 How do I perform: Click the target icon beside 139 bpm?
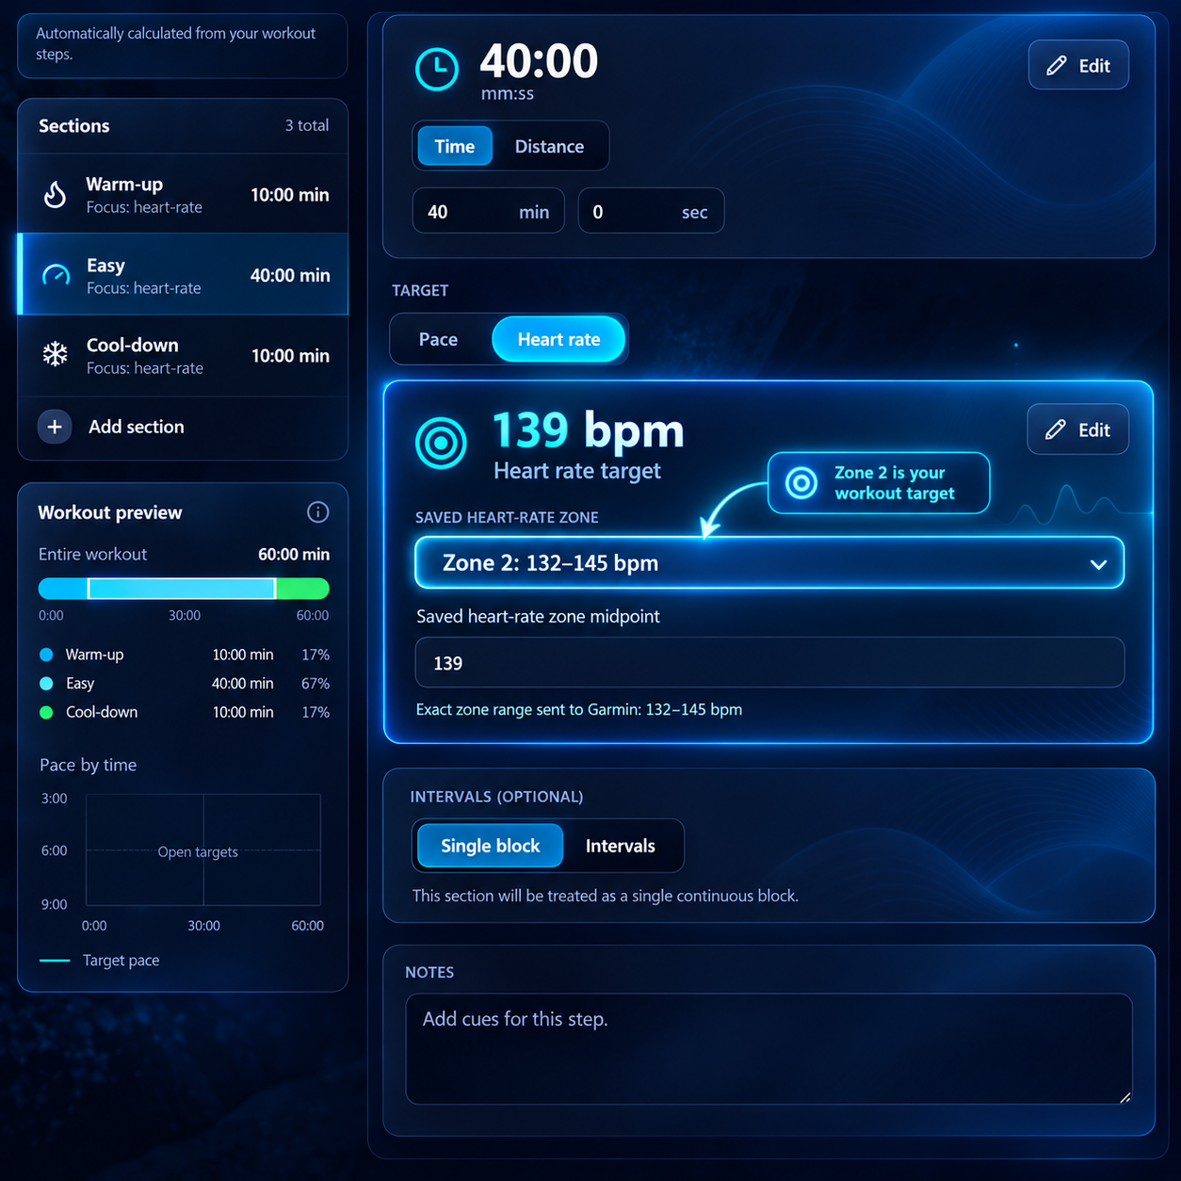tap(441, 443)
